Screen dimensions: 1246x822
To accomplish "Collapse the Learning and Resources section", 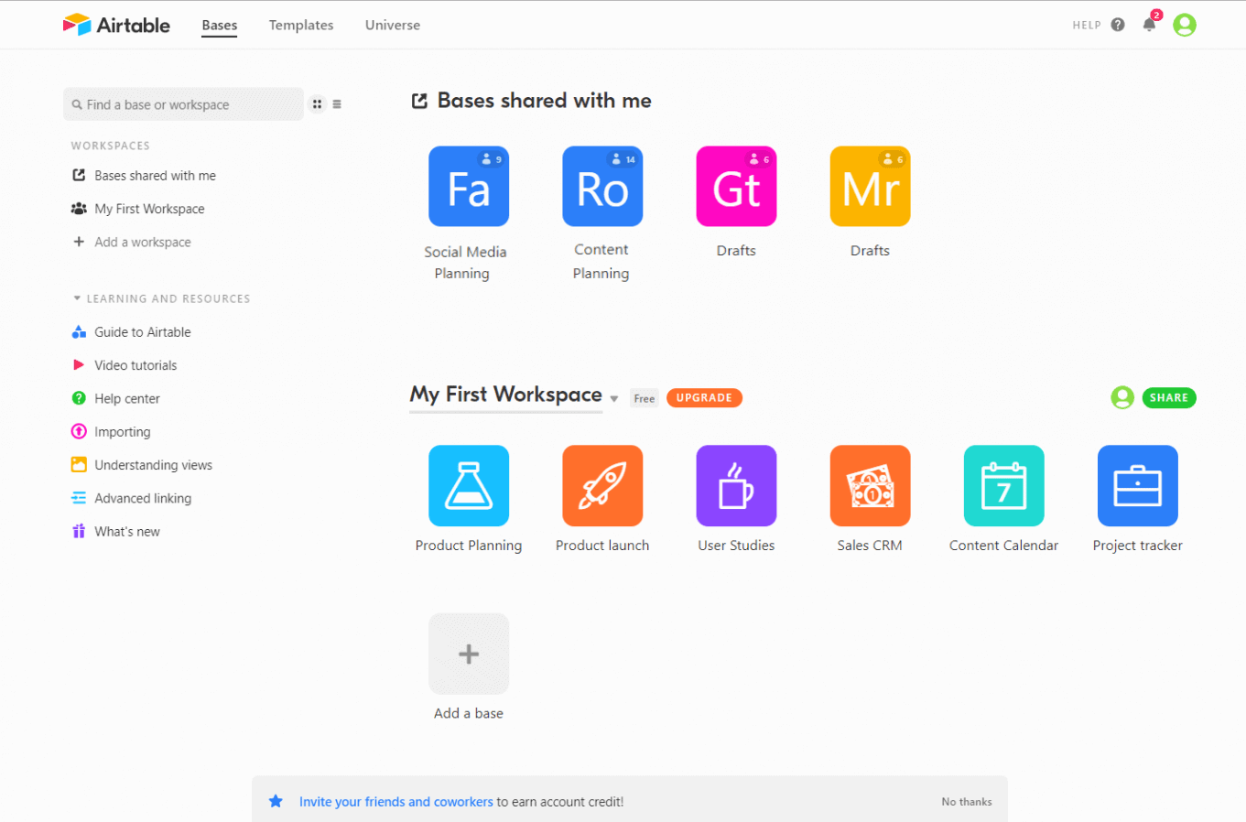I will click(x=77, y=298).
